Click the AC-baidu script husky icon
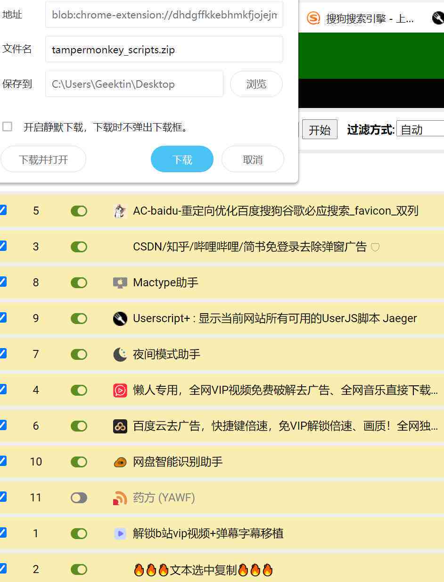The image size is (444, 582). [x=120, y=211]
